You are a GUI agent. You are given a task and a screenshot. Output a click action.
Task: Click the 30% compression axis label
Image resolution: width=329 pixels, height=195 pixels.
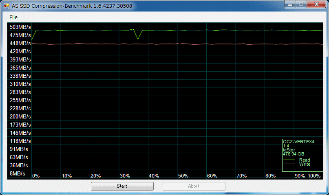[125, 176]
